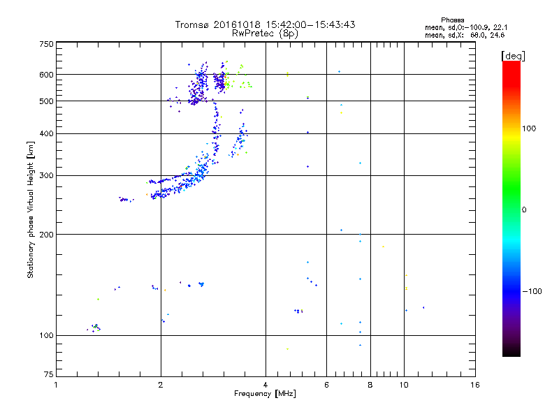
Task: Click x-axis tick label '8'
Action: click(x=370, y=385)
